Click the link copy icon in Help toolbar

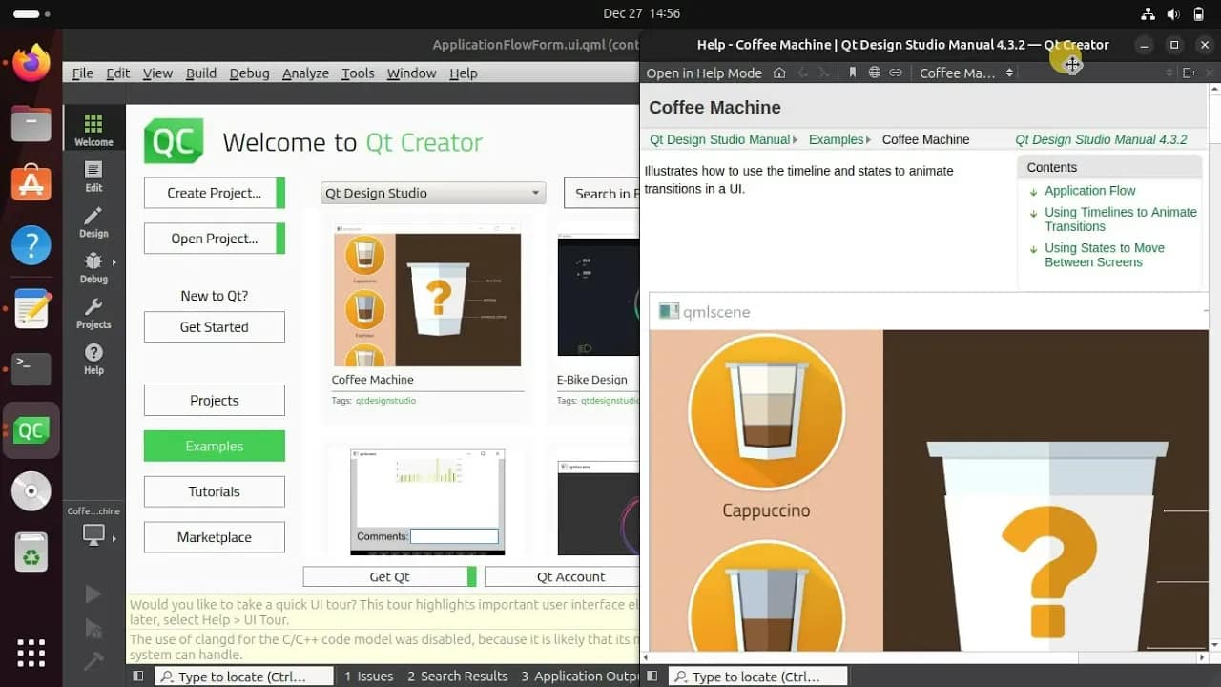tap(897, 73)
